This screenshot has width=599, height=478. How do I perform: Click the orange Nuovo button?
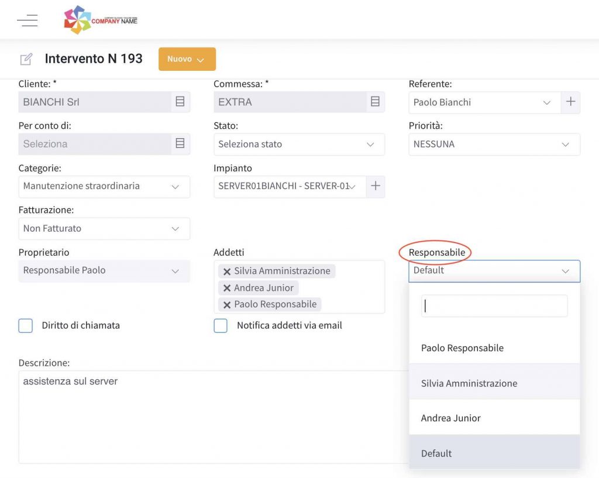(x=187, y=59)
